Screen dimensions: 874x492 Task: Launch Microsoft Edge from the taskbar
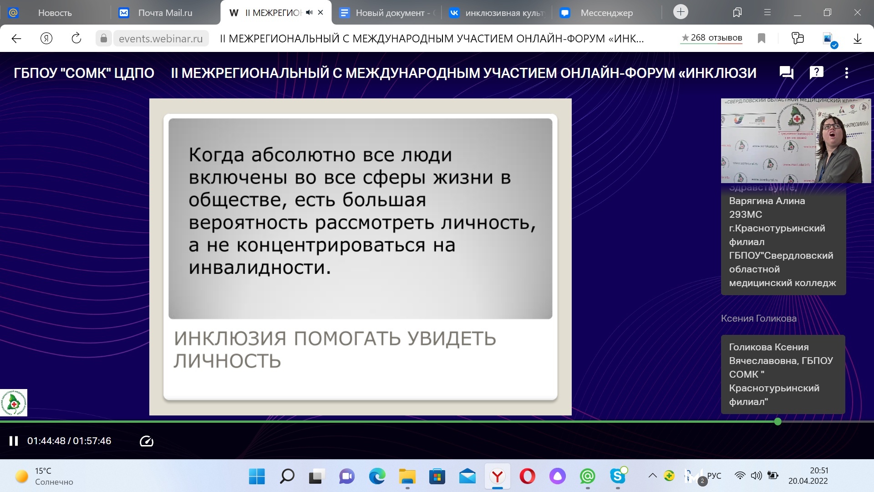coord(377,477)
